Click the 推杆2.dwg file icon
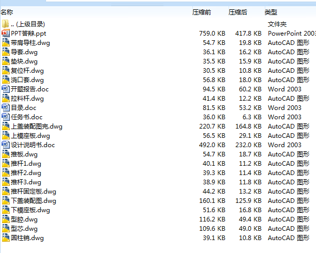316x253 pixels. (6, 172)
